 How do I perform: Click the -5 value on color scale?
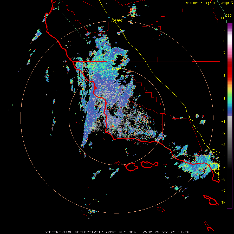[x=223, y=168]
